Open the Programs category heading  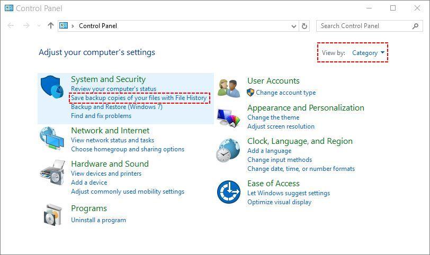(x=89, y=208)
